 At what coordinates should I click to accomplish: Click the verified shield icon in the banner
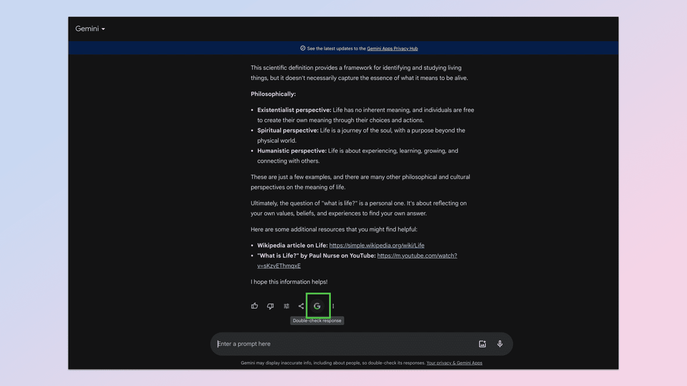click(302, 48)
